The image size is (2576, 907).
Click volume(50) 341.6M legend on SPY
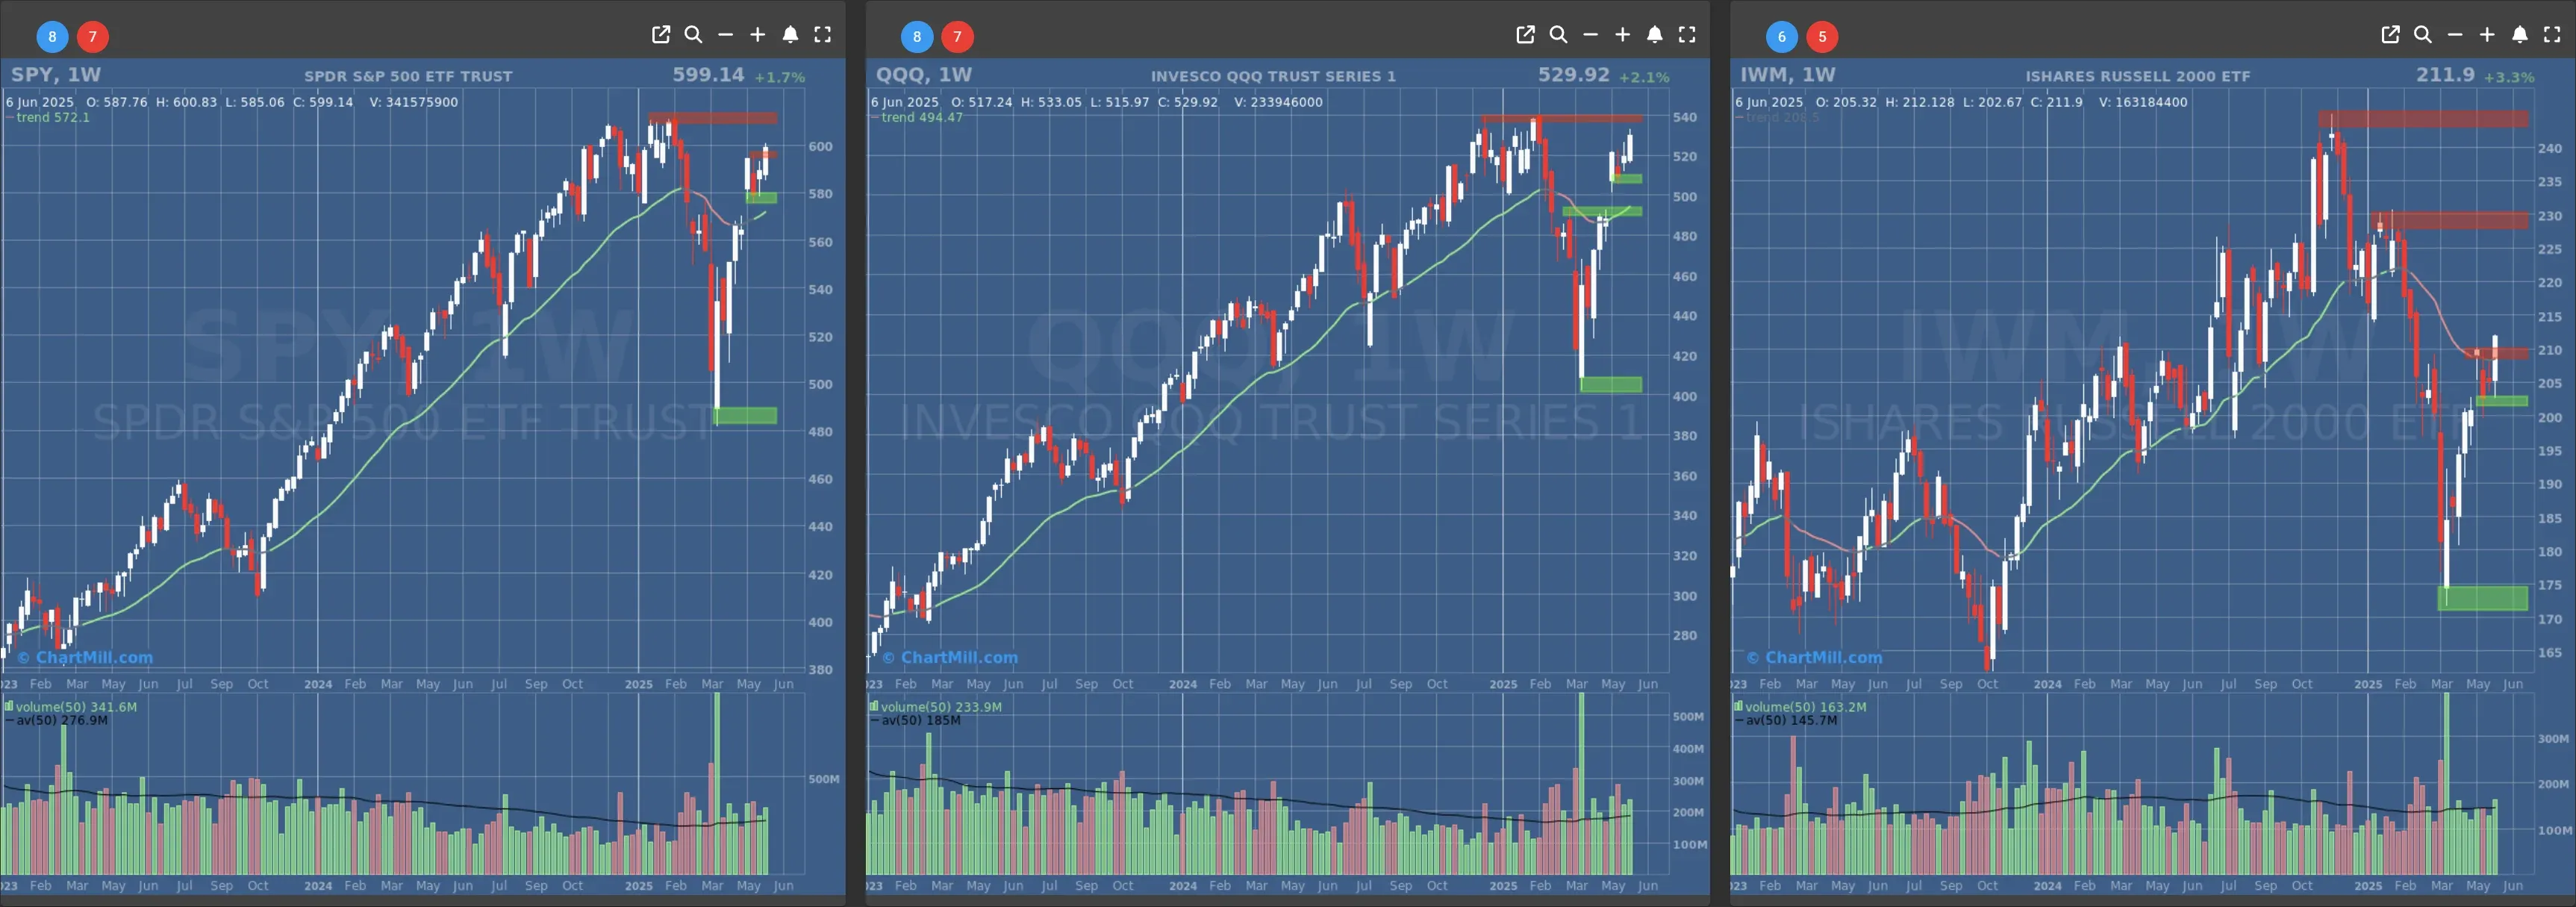click(71, 706)
